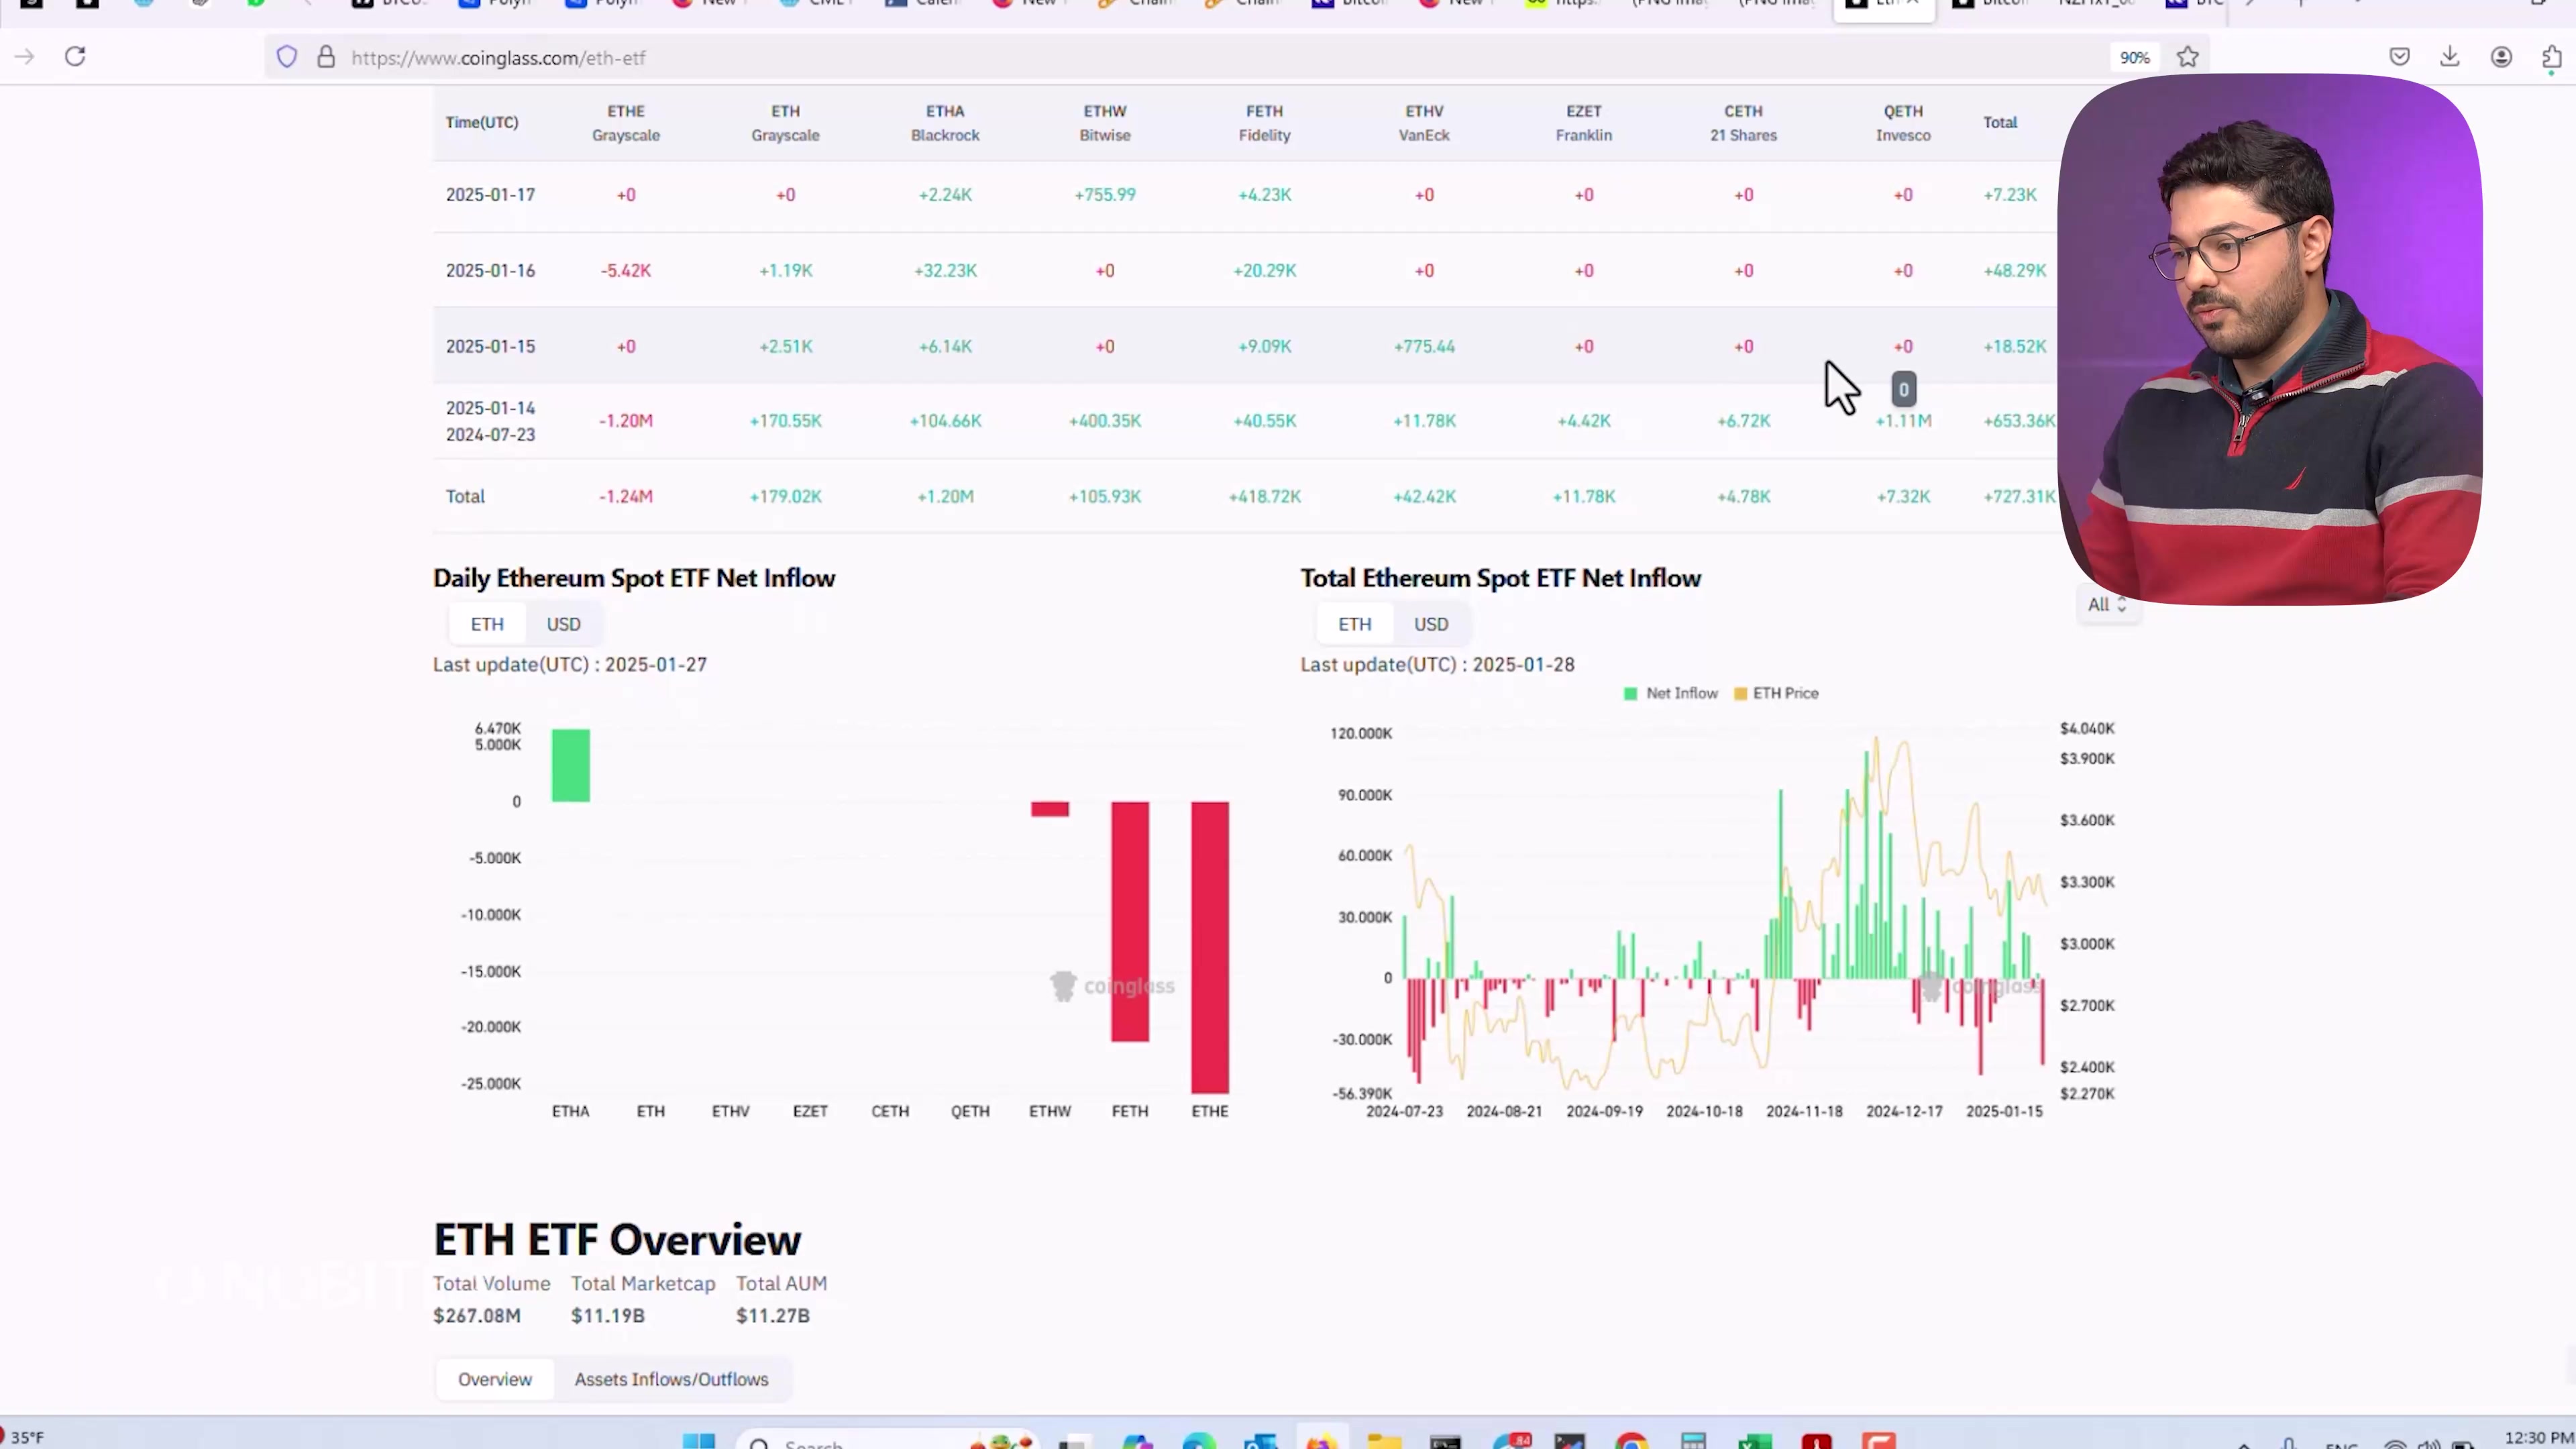Image resolution: width=2576 pixels, height=1449 pixels.
Task: Open the browser account icon
Action: (2501, 57)
